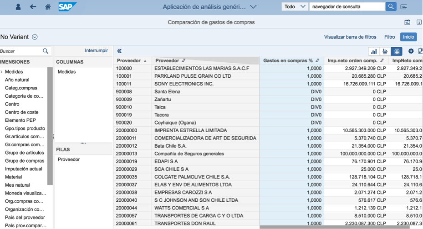Switch to table grid view
The height and width of the screenshot is (229, 423).
397,51
